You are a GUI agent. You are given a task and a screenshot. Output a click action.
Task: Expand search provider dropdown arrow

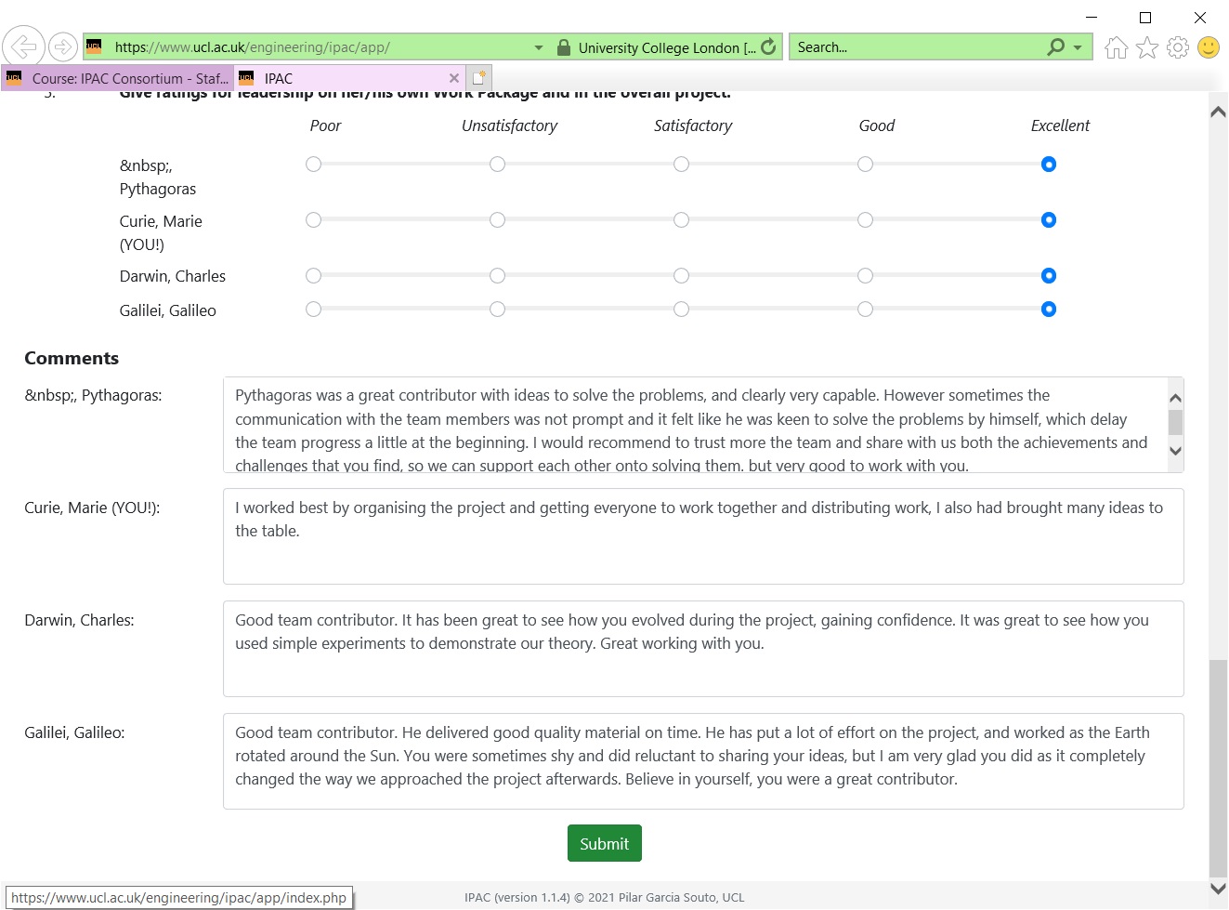pyautogui.click(x=1078, y=47)
